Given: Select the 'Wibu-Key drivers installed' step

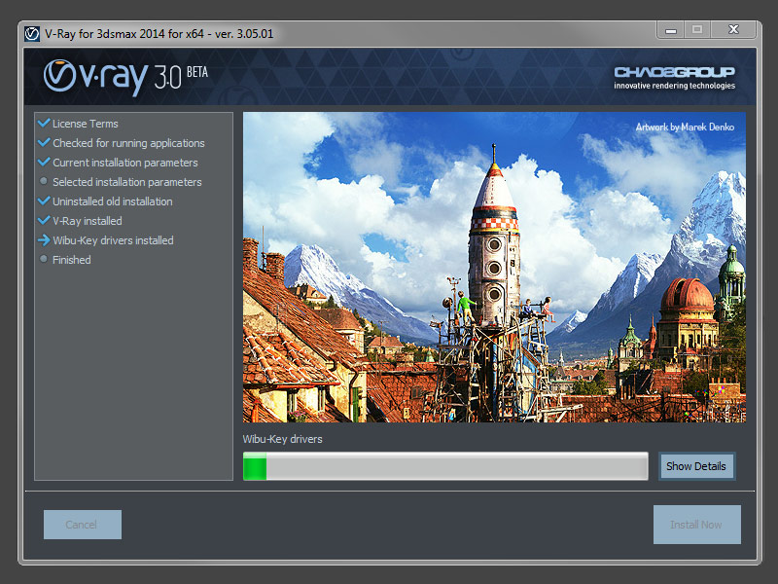Looking at the screenshot, I should click(113, 240).
